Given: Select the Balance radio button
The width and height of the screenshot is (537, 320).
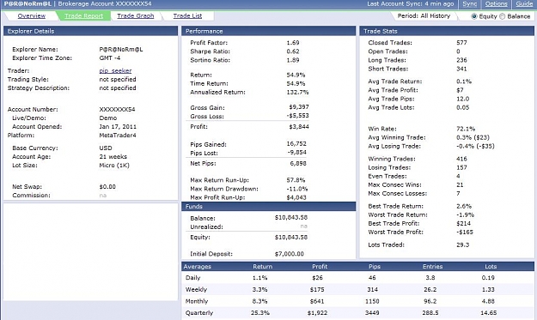Looking at the screenshot, I should coord(503,16).
